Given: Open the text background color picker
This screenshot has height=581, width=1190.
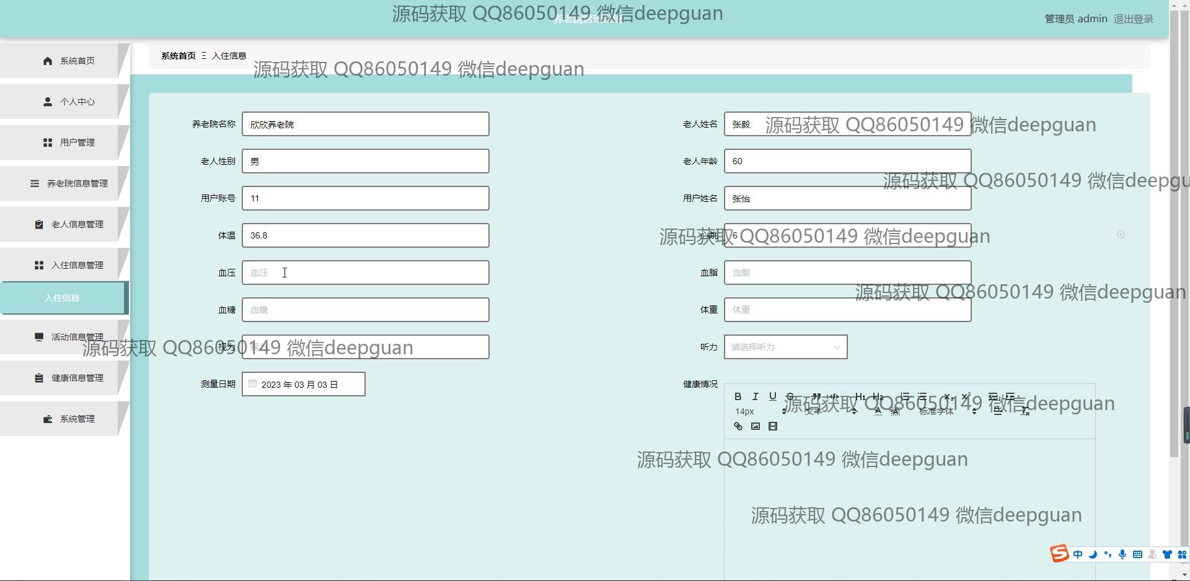Looking at the screenshot, I should 896,411.
